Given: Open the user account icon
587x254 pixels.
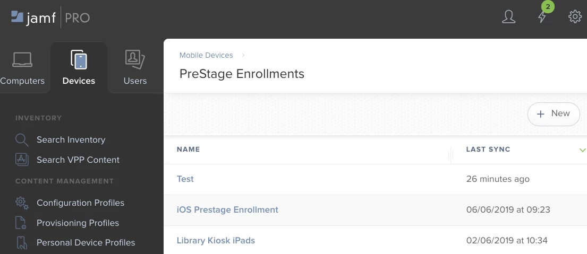Looking at the screenshot, I should [508, 17].
